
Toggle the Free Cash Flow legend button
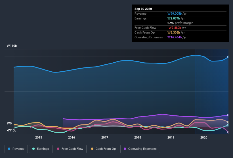pyautogui.click(x=70, y=149)
